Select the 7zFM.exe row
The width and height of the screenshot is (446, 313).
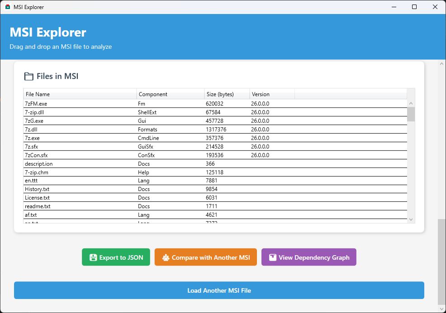pos(215,104)
